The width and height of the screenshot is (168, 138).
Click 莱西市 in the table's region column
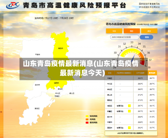point(110,128)
